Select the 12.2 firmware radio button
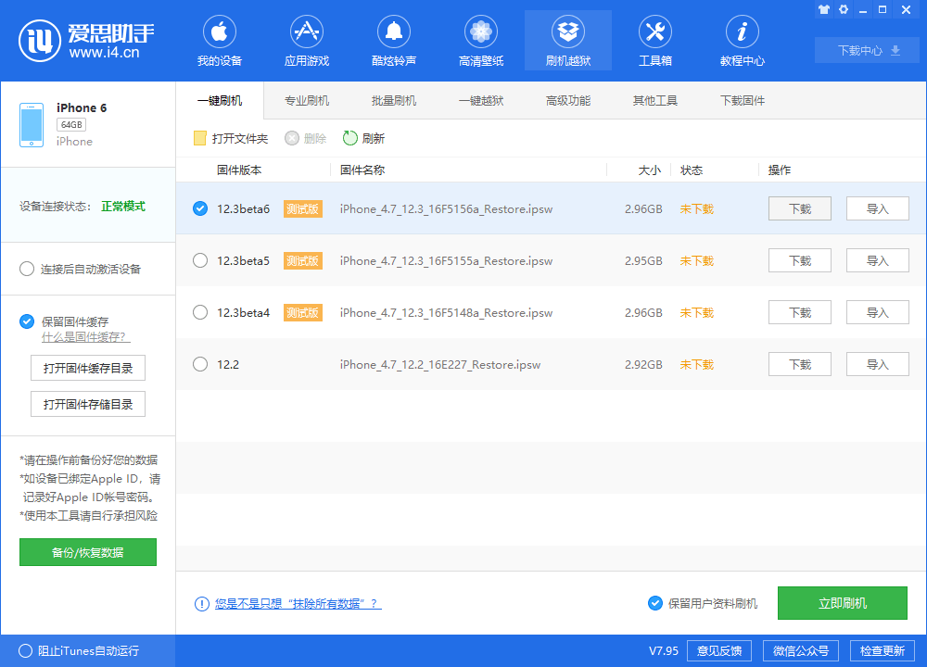The height and width of the screenshot is (667, 927). [x=199, y=364]
